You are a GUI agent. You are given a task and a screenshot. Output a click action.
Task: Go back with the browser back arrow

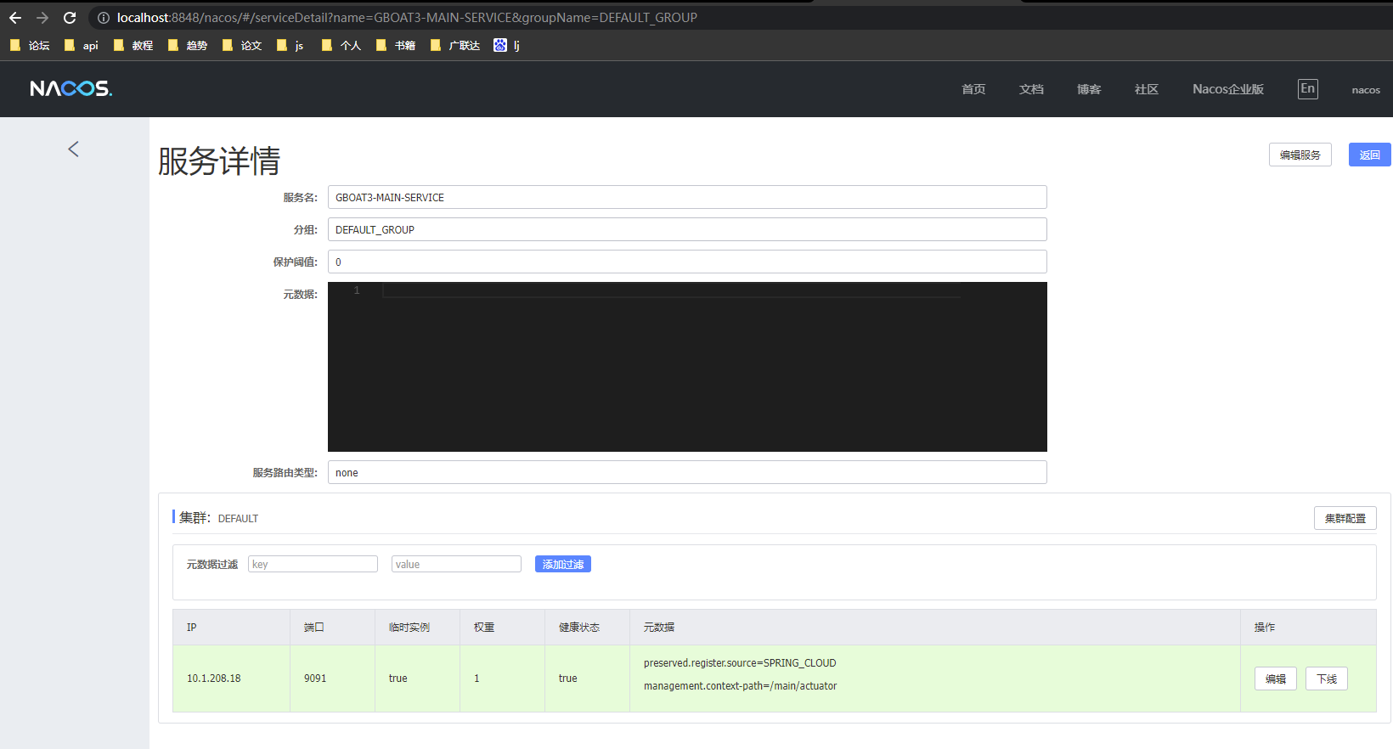click(15, 18)
